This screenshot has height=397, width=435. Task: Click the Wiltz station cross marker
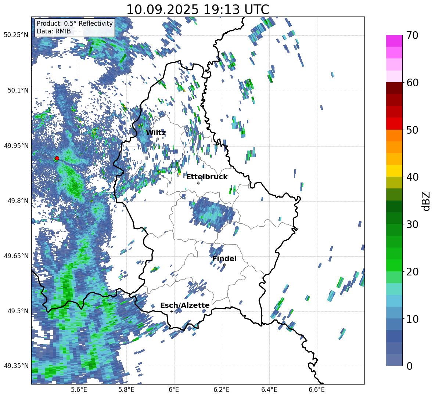158,139
